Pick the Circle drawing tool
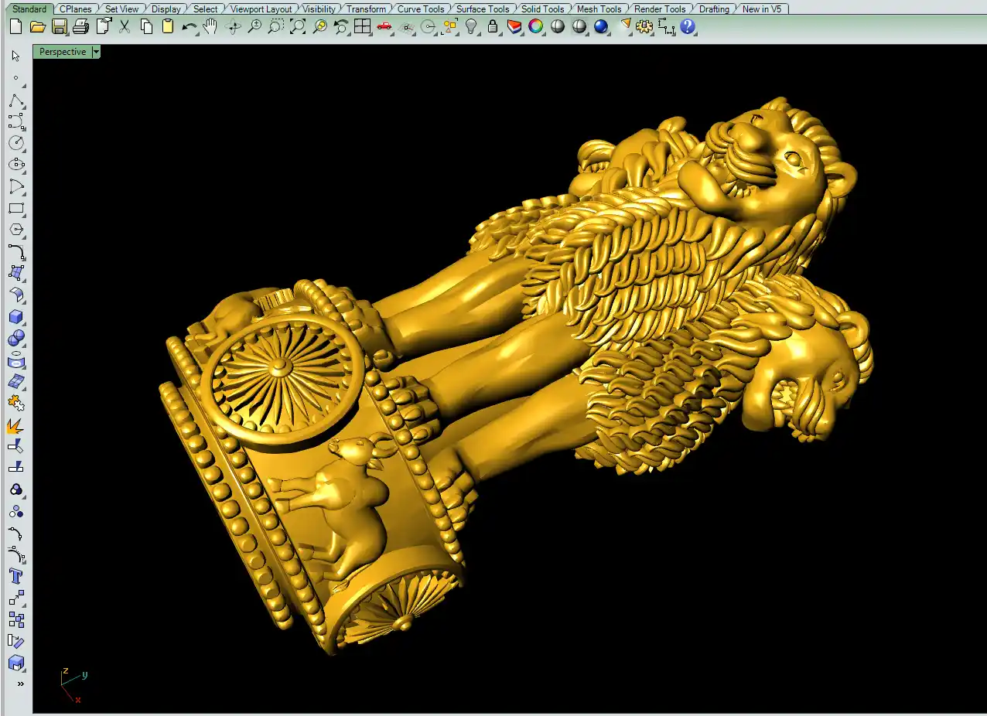 pos(16,143)
